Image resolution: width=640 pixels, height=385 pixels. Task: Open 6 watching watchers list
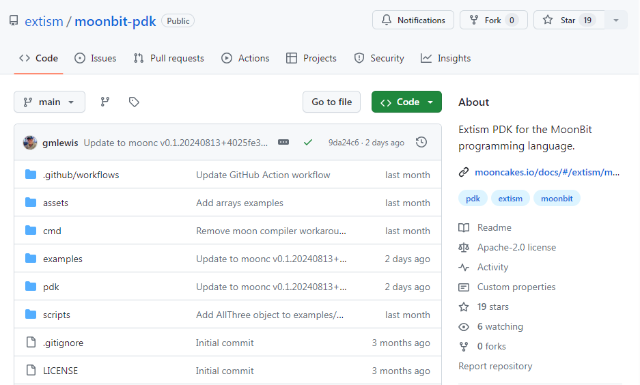(499, 327)
